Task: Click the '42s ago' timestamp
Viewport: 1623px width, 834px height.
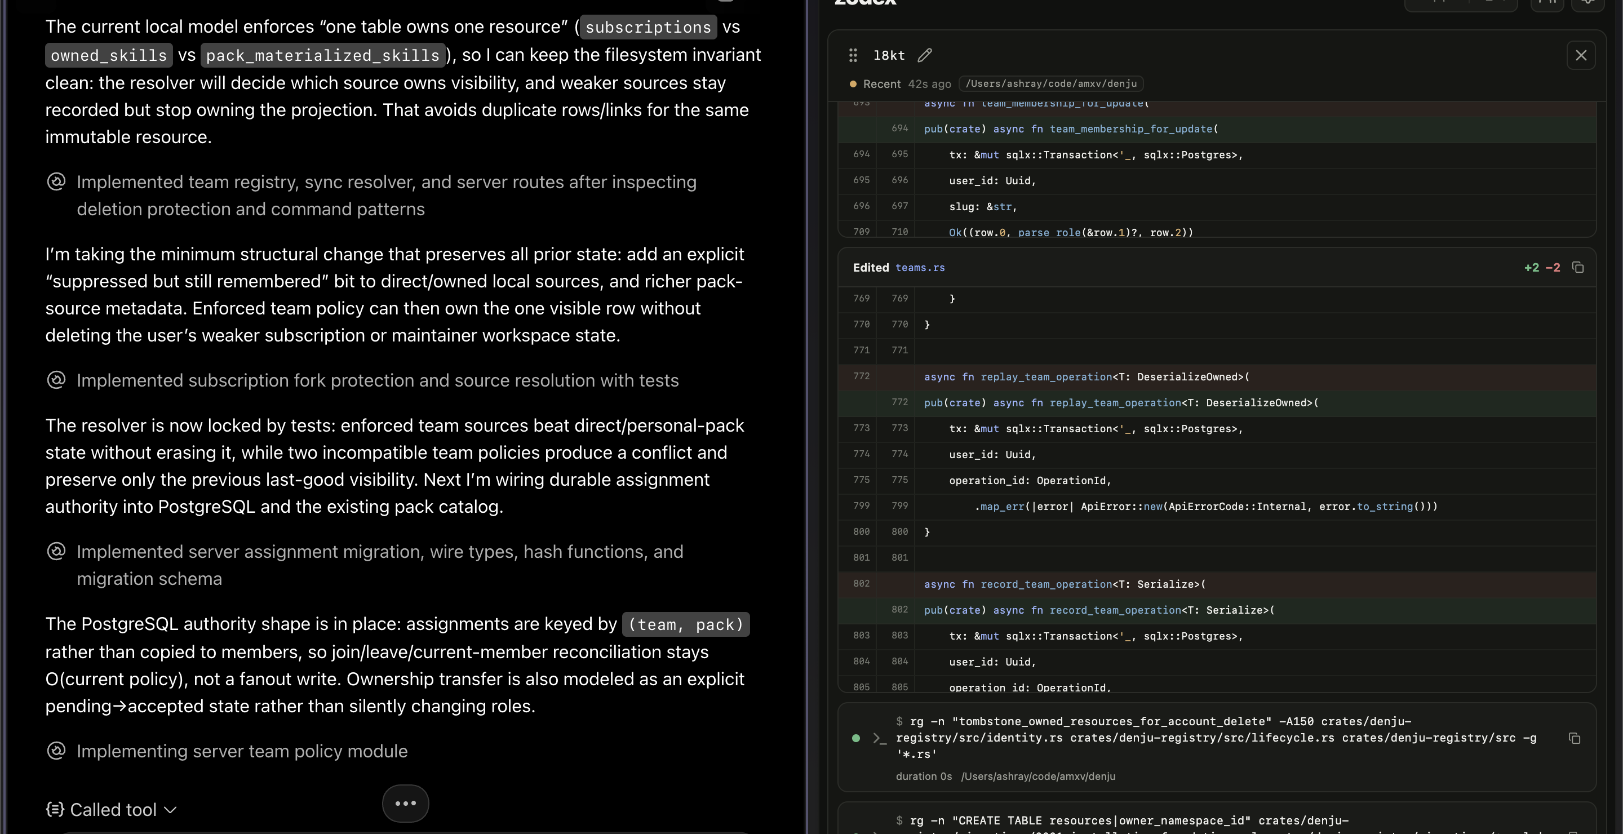Action: (x=929, y=84)
